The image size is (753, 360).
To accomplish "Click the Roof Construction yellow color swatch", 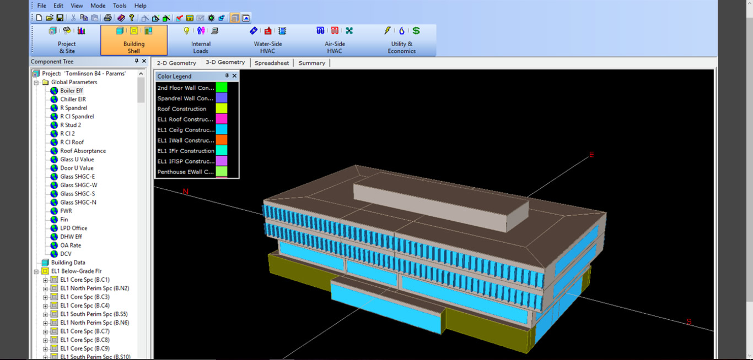I will click(x=221, y=108).
